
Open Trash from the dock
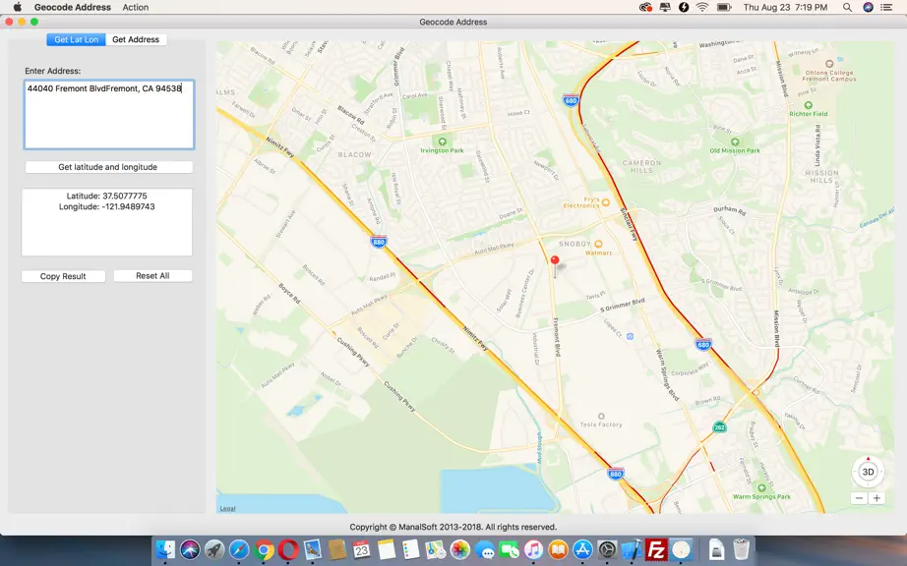pos(741,549)
